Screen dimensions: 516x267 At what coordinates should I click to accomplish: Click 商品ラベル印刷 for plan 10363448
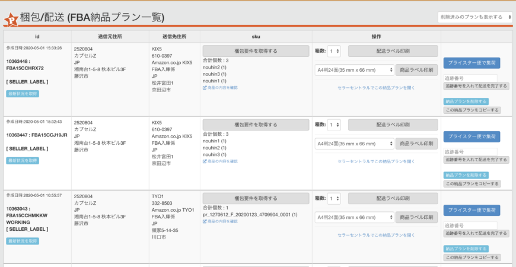point(416,70)
